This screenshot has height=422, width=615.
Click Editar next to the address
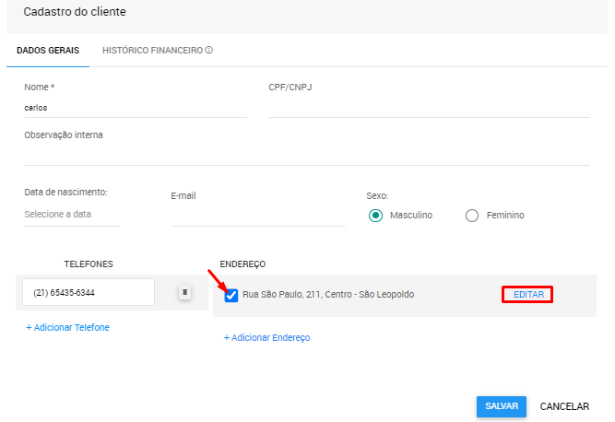pyautogui.click(x=527, y=295)
